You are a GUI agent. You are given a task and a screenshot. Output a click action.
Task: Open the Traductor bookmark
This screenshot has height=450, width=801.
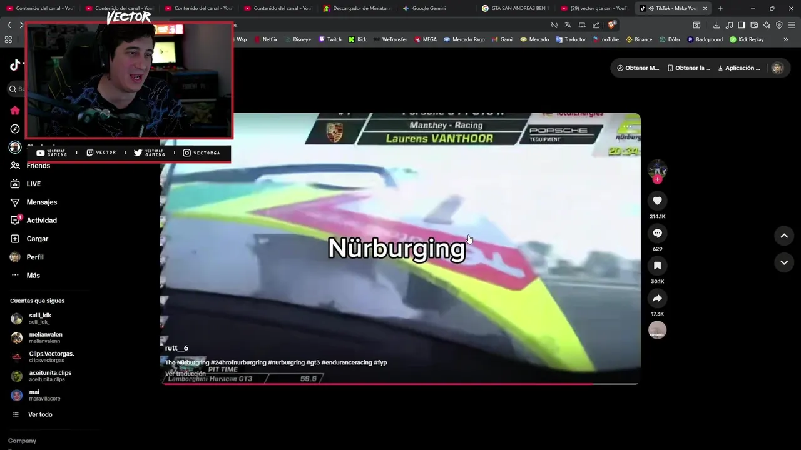click(x=570, y=39)
